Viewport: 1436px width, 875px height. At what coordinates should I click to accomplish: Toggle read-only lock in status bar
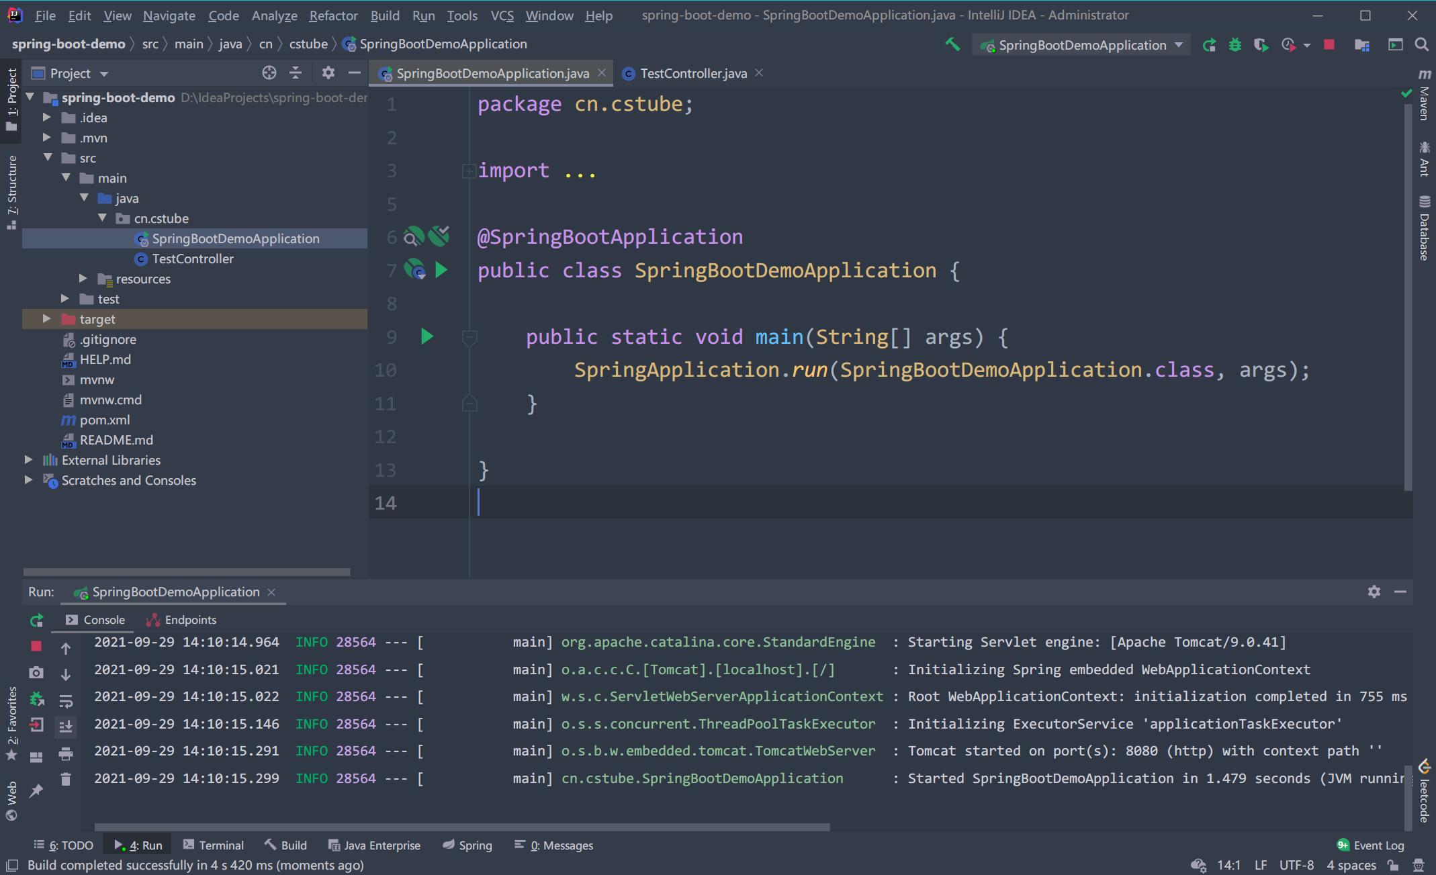tap(1393, 865)
